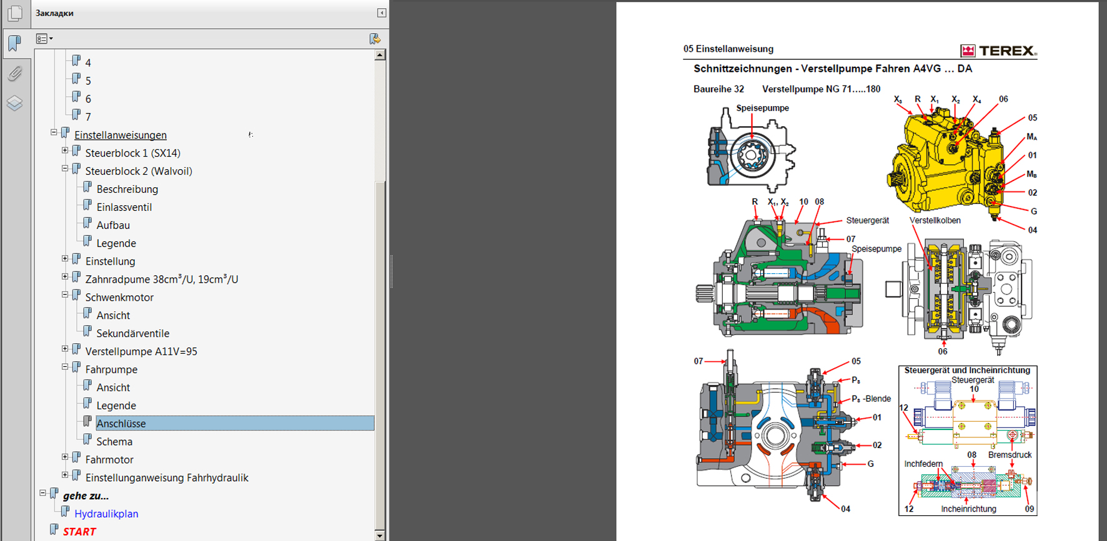Click the Bookmarks panel icon

coord(15,42)
